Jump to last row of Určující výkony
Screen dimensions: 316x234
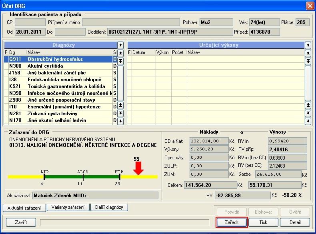pyautogui.click(x=308, y=105)
